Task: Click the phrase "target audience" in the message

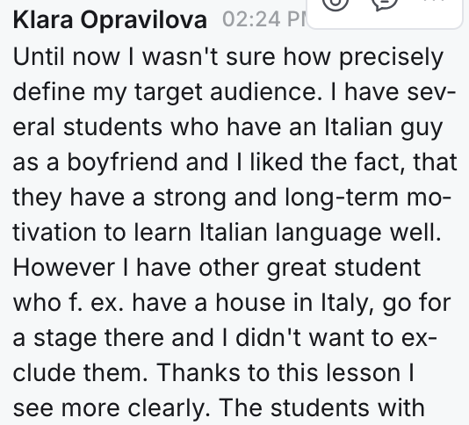Action: pyautogui.click(x=225, y=93)
